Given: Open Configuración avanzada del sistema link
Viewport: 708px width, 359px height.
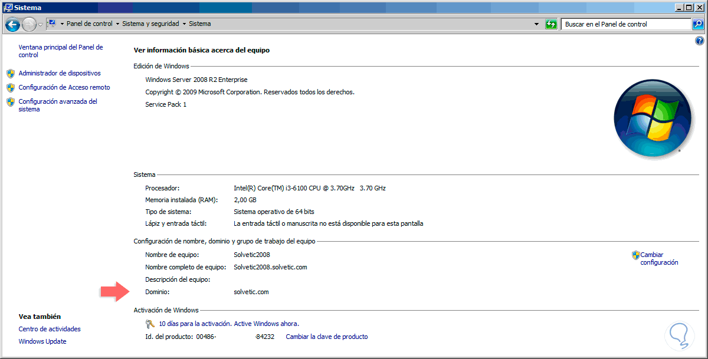Looking at the screenshot, I should tap(58, 105).
